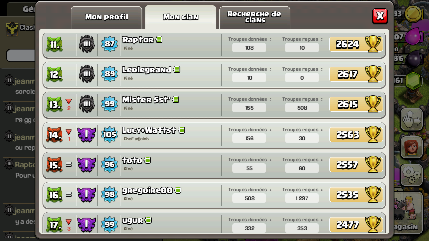This screenshot has width=429, height=241.
Task: Tap ugur's rank 17 shield icon
Action: [x=54, y=225]
